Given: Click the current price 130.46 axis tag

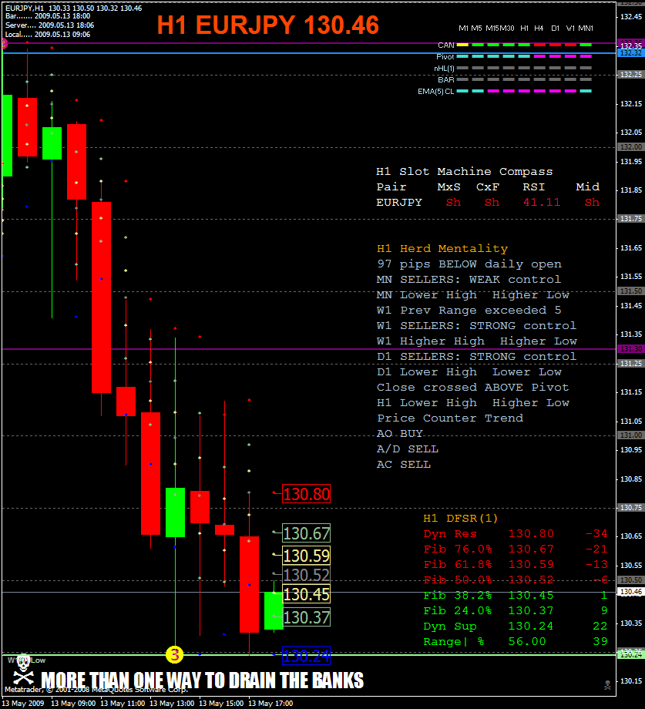Looking at the screenshot, I should (x=630, y=591).
